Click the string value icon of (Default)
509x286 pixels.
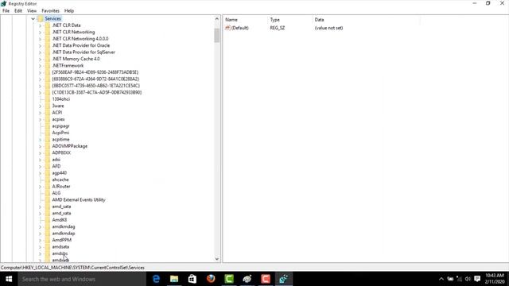tap(227, 28)
